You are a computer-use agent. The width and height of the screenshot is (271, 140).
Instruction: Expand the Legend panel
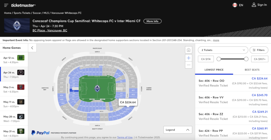click(x=178, y=130)
